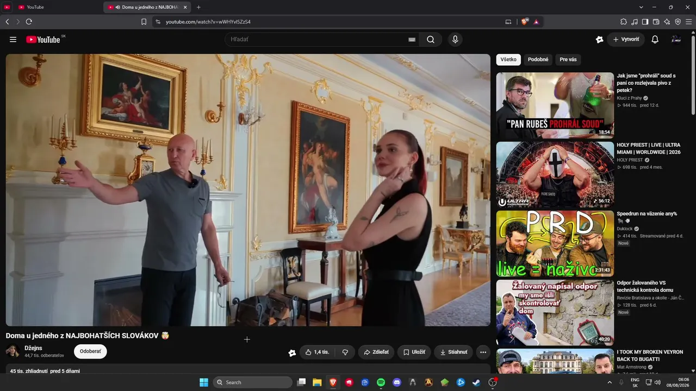Pause the video by clicking the player

pyautogui.click(x=248, y=190)
